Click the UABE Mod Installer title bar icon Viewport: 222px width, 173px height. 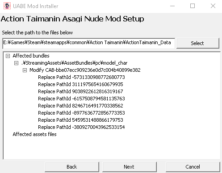click(7, 6)
